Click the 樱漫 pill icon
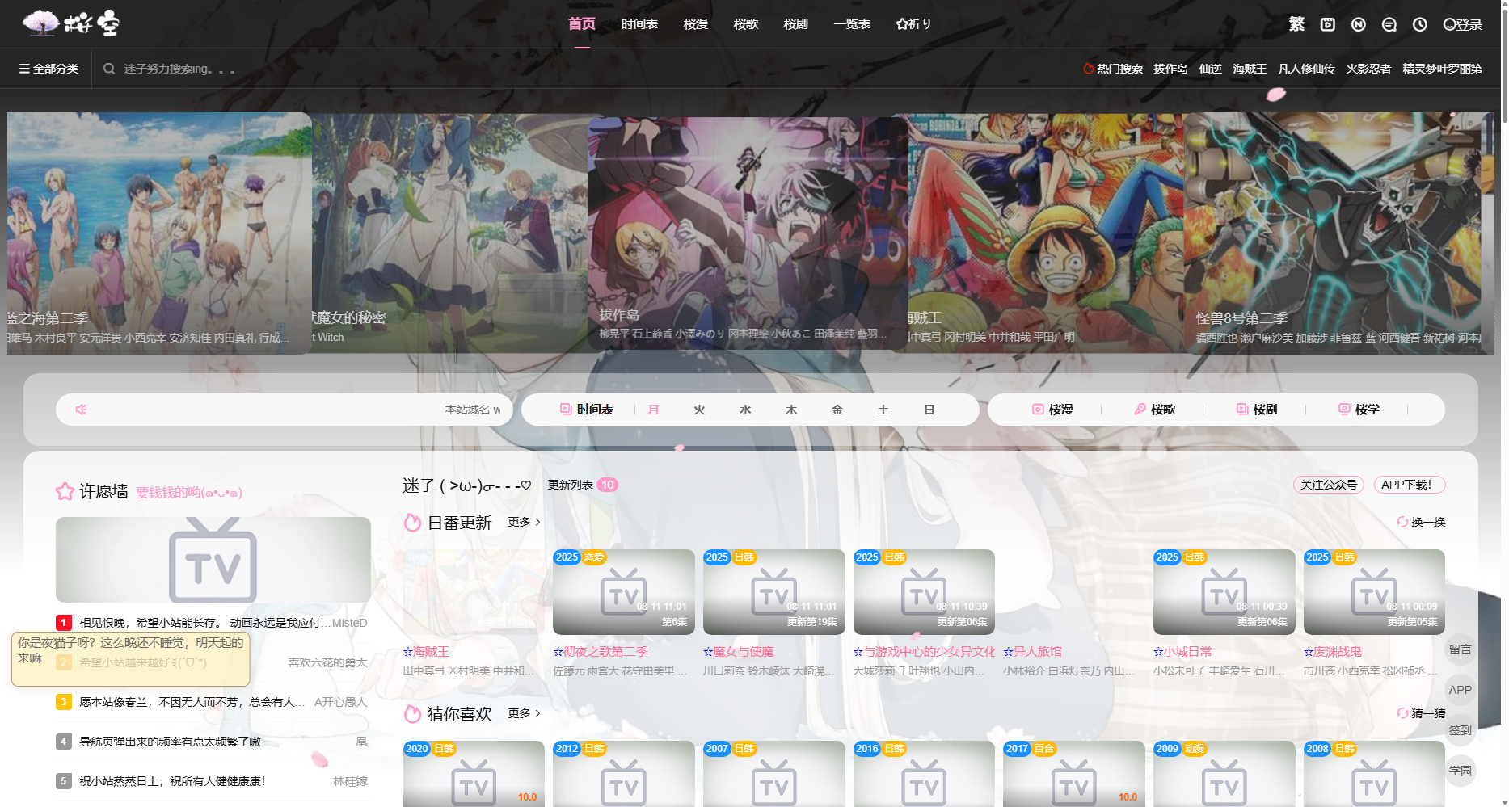The image size is (1509, 807). [x=1038, y=410]
